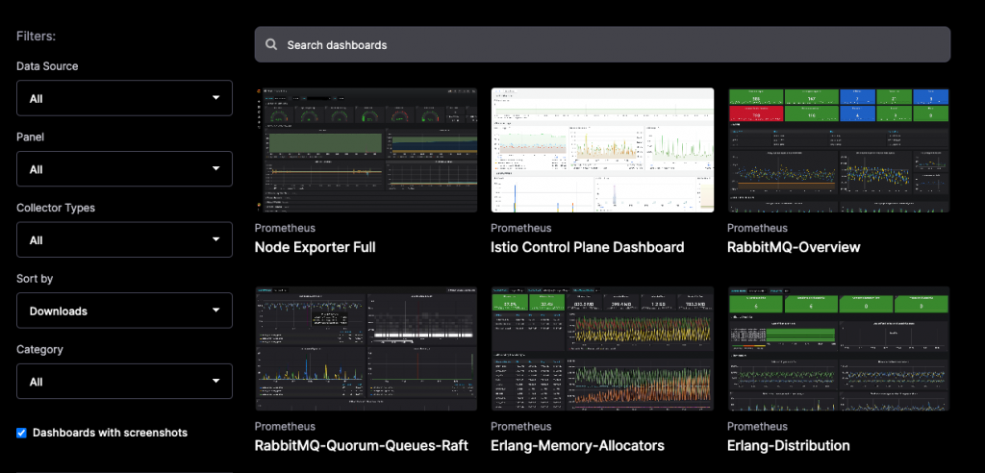This screenshot has height=473, width=985.
Task: Click the Dashboards with screenshots label
Action: coord(110,433)
